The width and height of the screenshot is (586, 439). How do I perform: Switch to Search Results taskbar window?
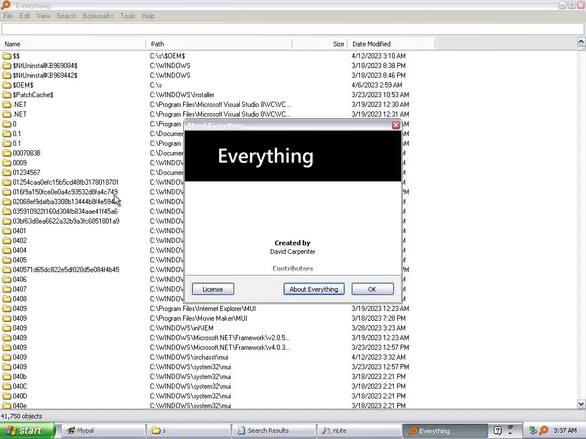pos(274,430)
